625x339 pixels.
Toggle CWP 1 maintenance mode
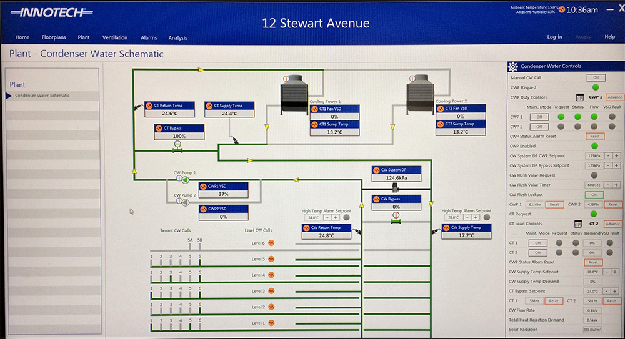[x=539, y=117]
